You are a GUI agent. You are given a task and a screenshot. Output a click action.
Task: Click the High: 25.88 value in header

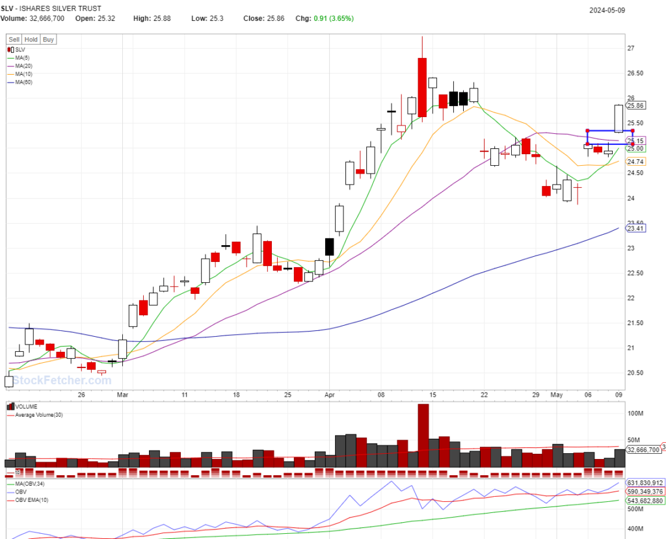click(152, 18)
